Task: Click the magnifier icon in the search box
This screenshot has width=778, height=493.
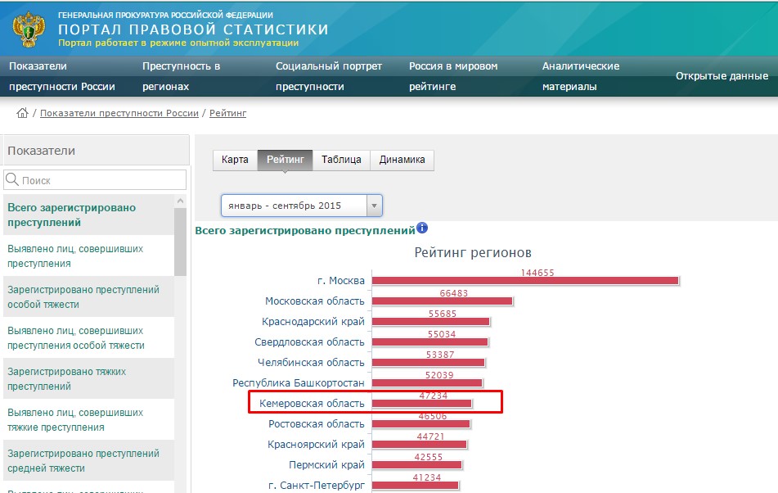Action: [12, 179]
